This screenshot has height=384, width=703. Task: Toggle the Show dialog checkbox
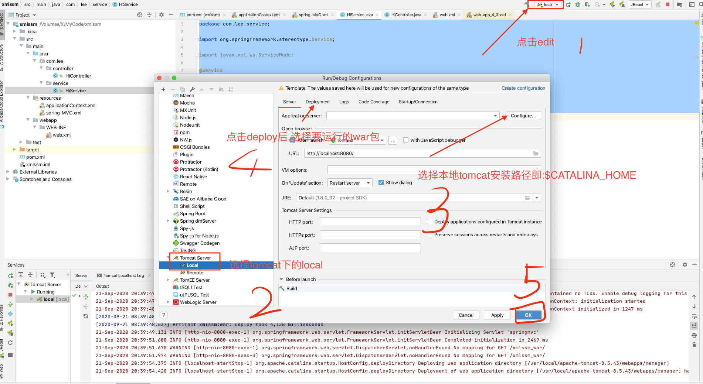pyautogui.click(x=381, y=182)
